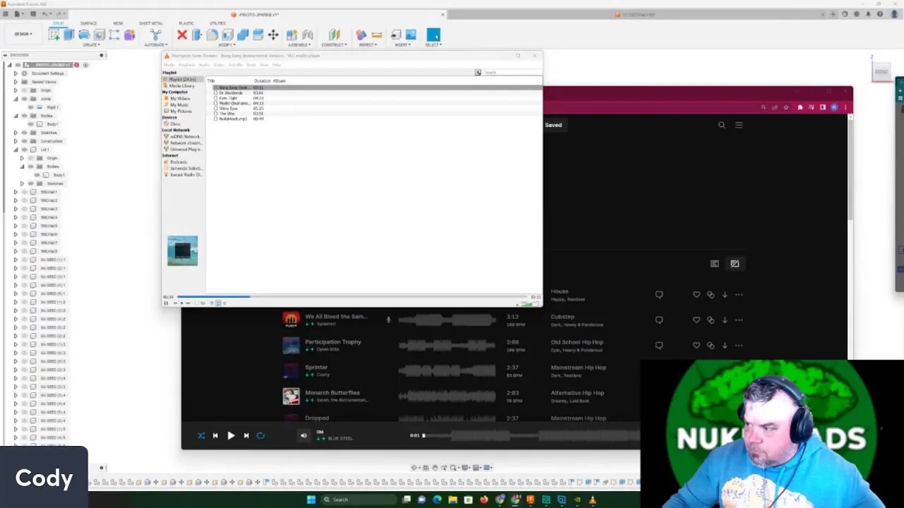904x508 pixels.
Task: Expand the Construction folder in browser tree
Action: (16, 141)
